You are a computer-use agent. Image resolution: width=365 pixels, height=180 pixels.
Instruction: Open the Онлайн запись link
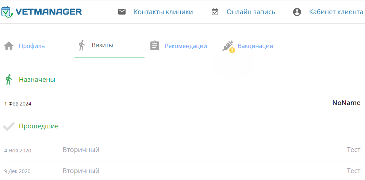coord(251,12)
